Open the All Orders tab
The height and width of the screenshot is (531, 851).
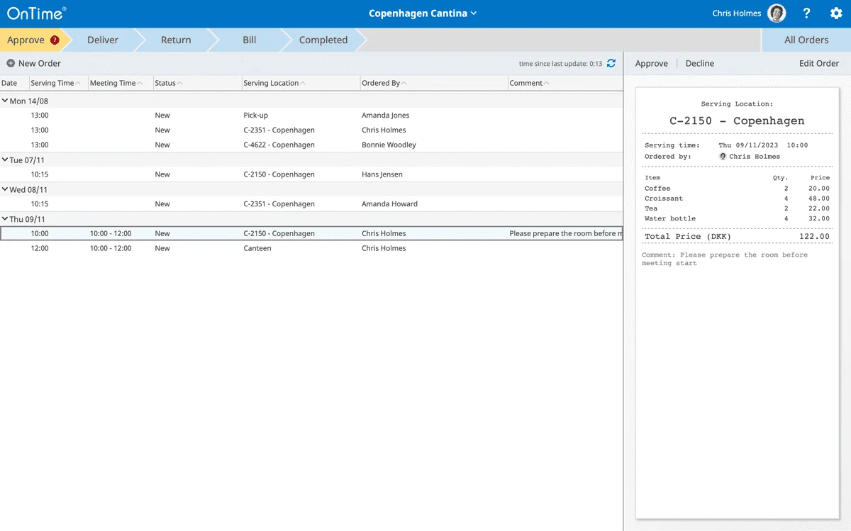806,40
